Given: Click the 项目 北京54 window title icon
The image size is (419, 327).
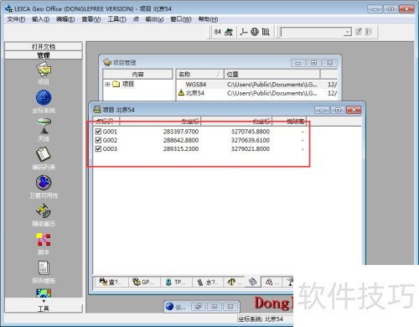Looking at the screenshot, I should 97,110.
